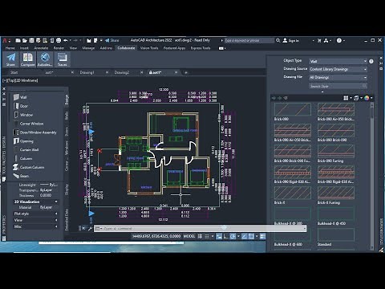The width and height of the screenshot is (385, 289).
Task: Open the Home ribbon tab
Action: (10, 48)
